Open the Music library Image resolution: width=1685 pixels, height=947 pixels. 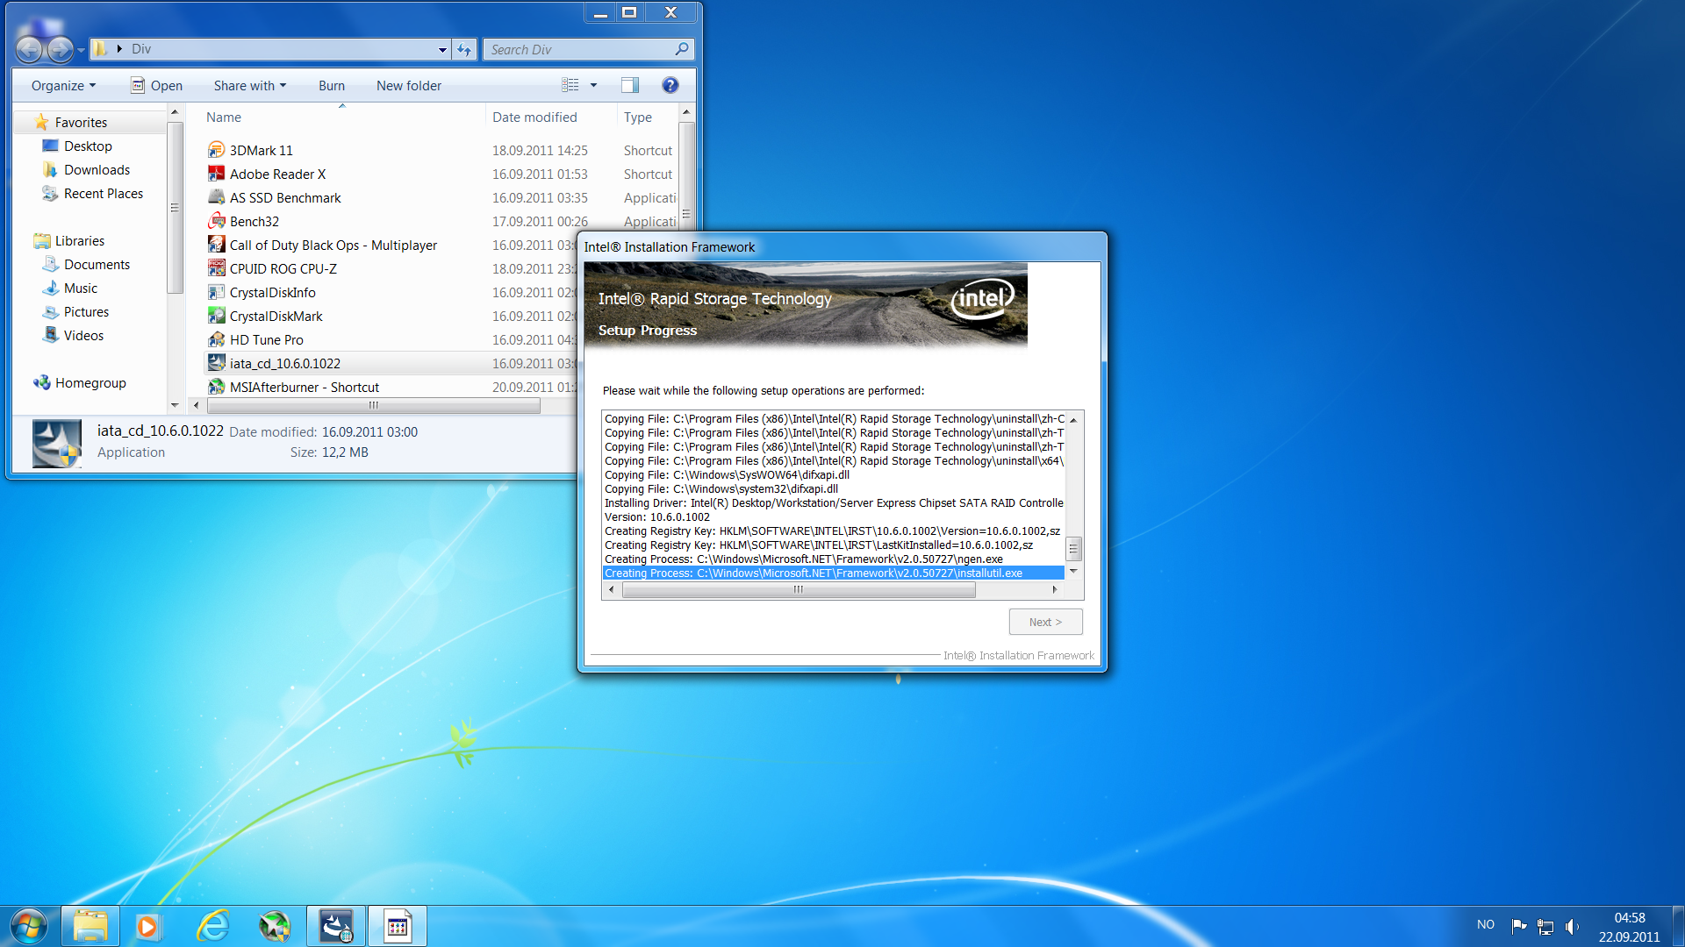coord(81,288)
